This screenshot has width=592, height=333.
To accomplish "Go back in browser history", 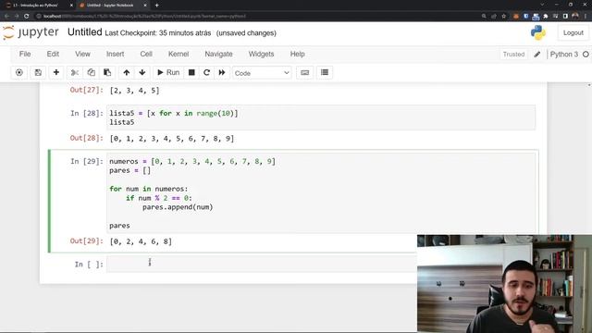I will point(6,17).
